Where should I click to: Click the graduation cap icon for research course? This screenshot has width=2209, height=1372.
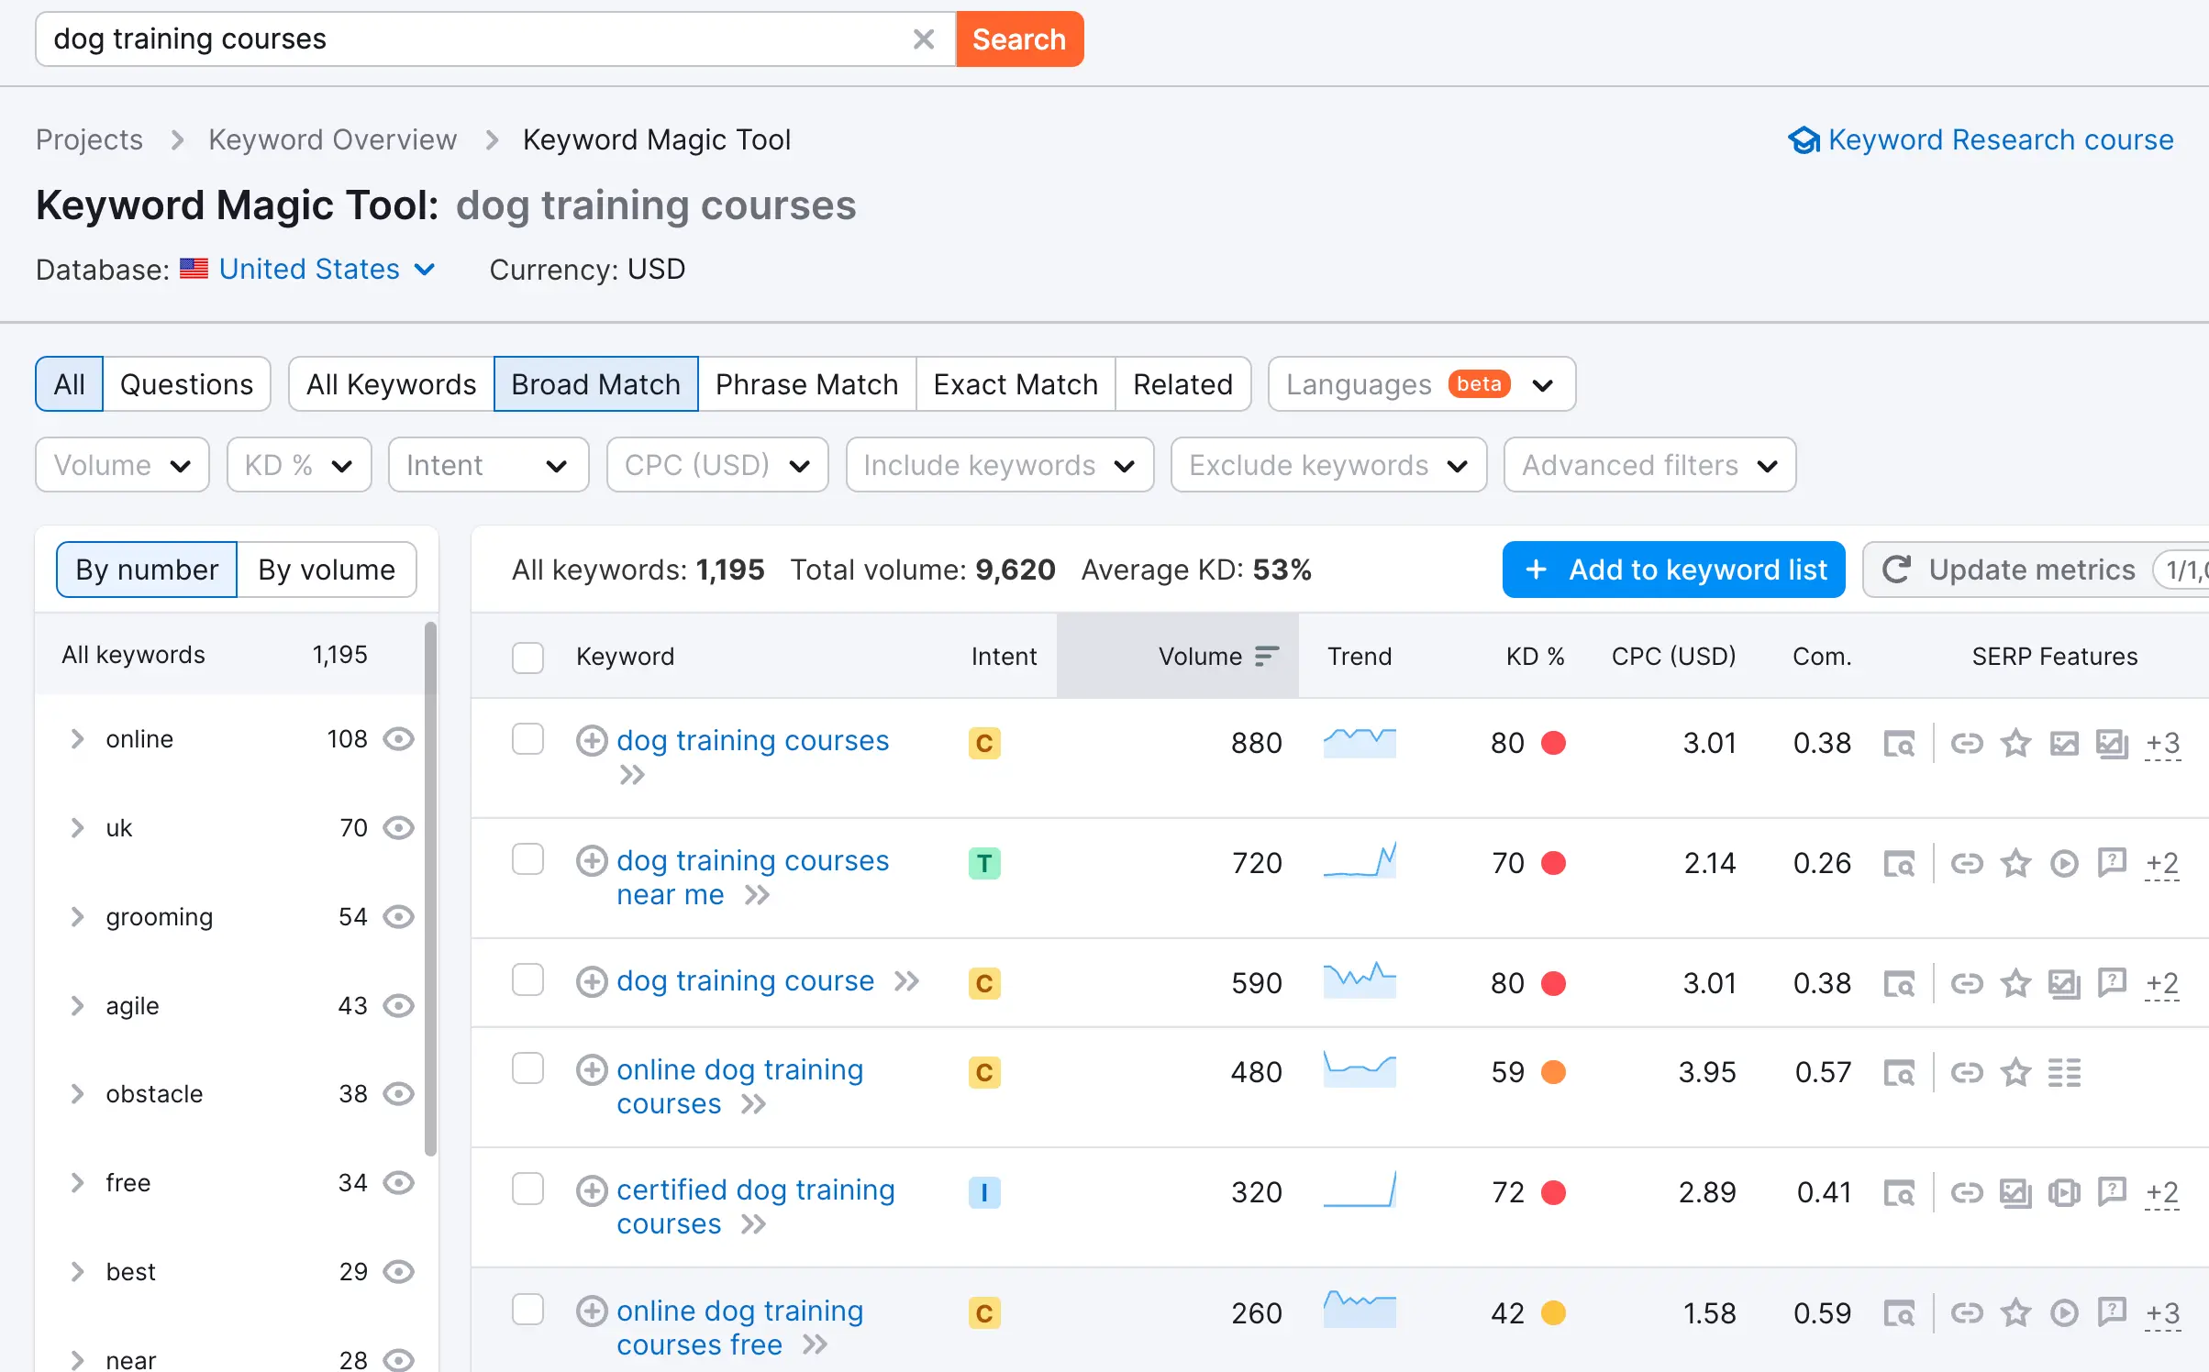pyautogui.click(x=1804, y=140)
